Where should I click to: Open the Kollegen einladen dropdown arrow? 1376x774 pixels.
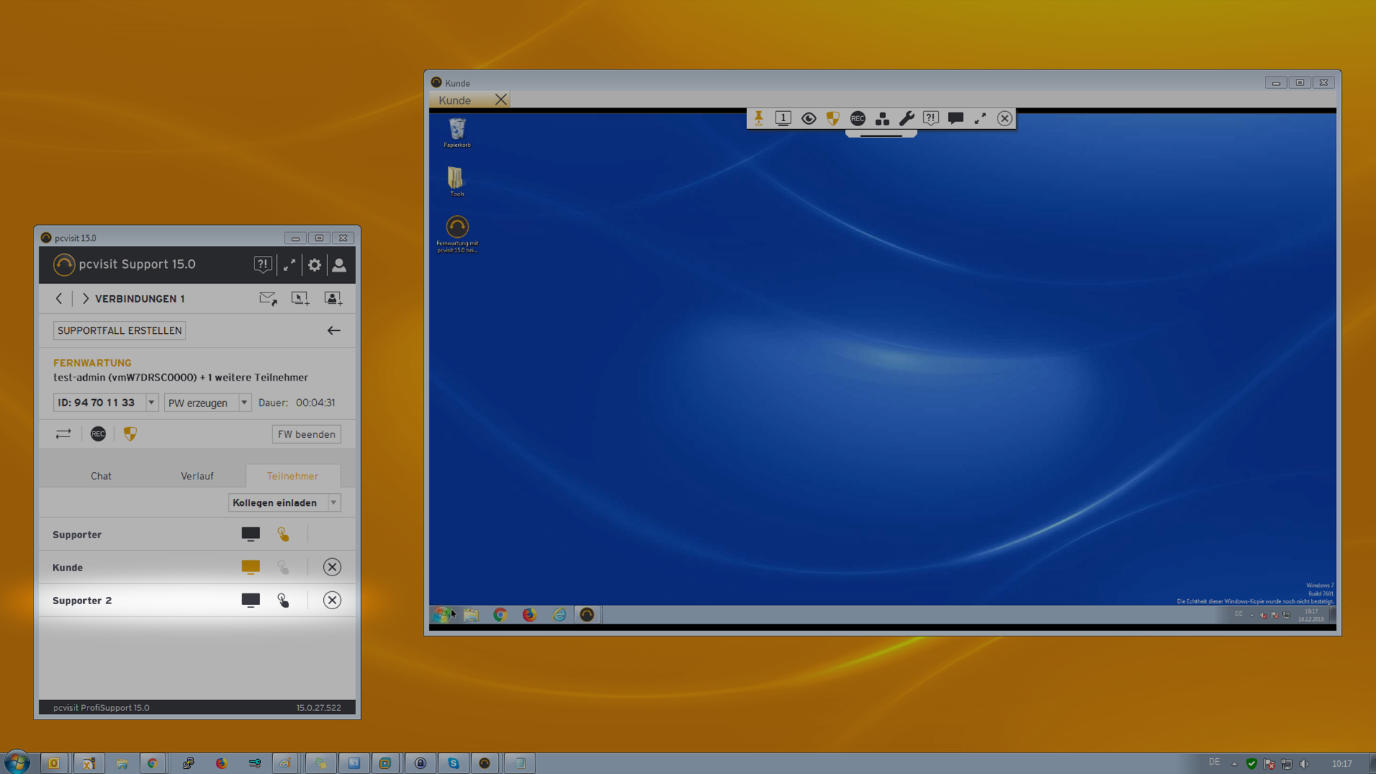tap(334, 502)
